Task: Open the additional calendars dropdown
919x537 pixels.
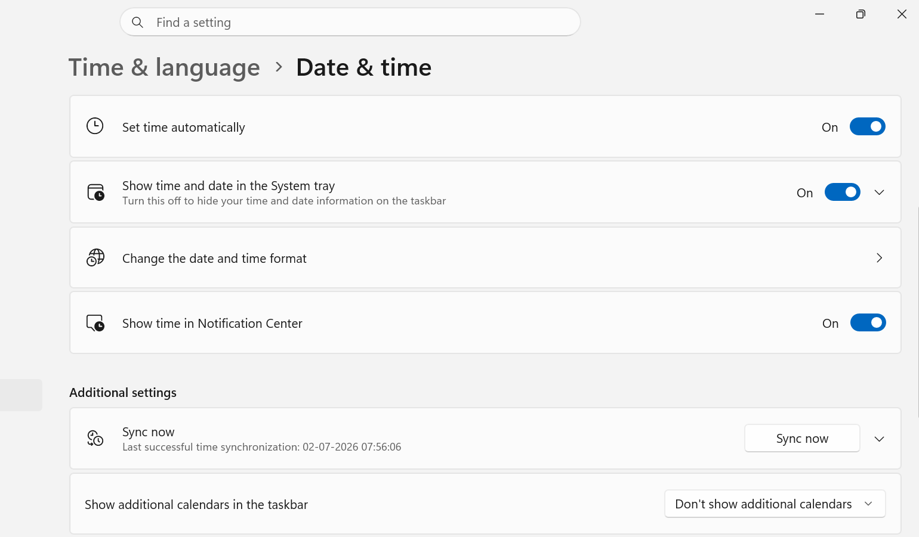Action: pyautogui.click(x=775, y=504)
